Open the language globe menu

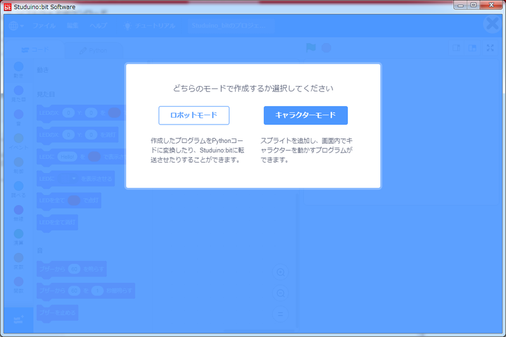pyautogui.click(x=13, y=26)
